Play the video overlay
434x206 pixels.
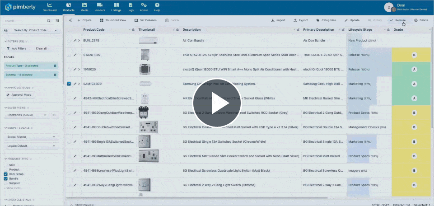(217, 103)
